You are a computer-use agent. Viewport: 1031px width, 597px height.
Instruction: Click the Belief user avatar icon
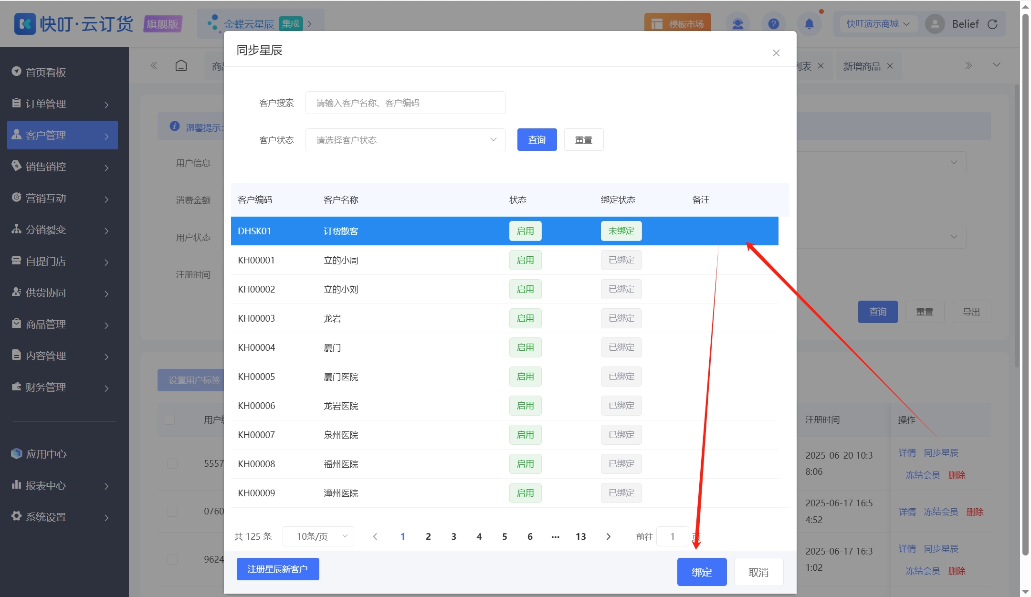click(935, 24)
